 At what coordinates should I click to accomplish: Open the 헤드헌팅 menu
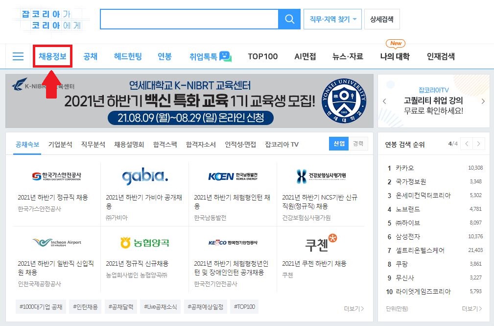(128, 56)
